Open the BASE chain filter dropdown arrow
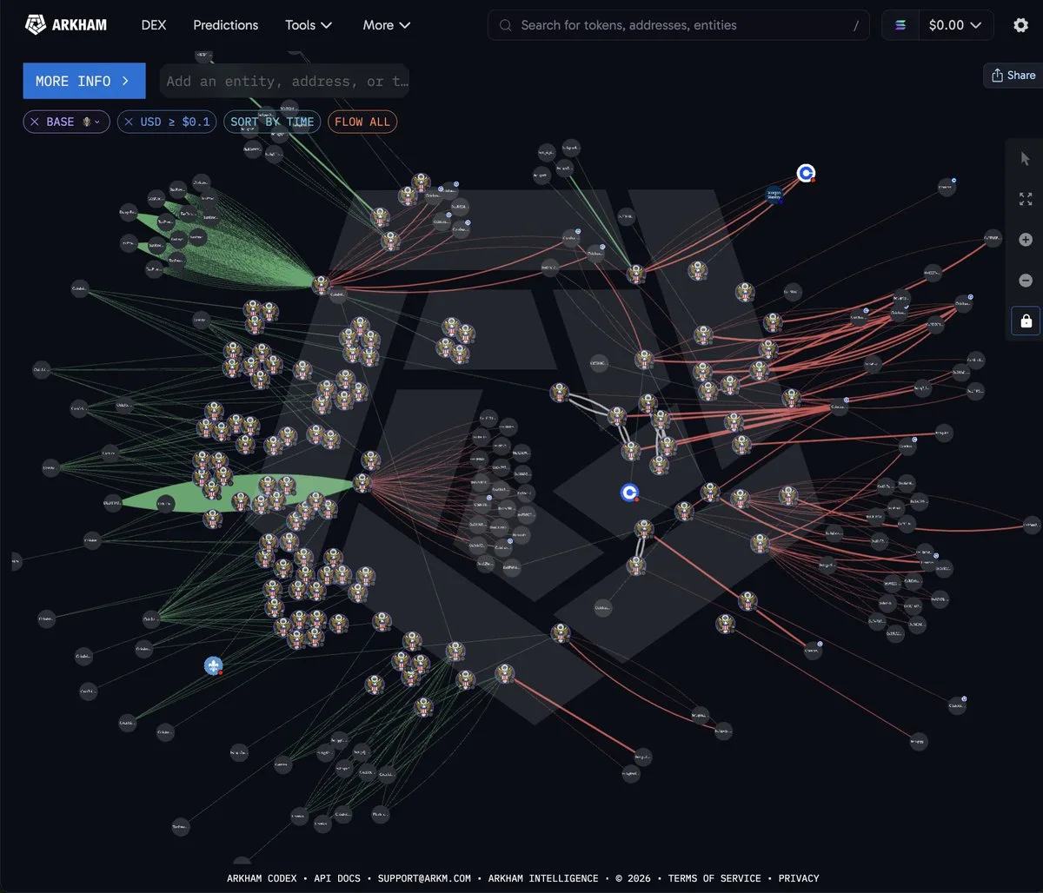The width and height of the screenshot is (1043, 893). [x=96, y=122]
